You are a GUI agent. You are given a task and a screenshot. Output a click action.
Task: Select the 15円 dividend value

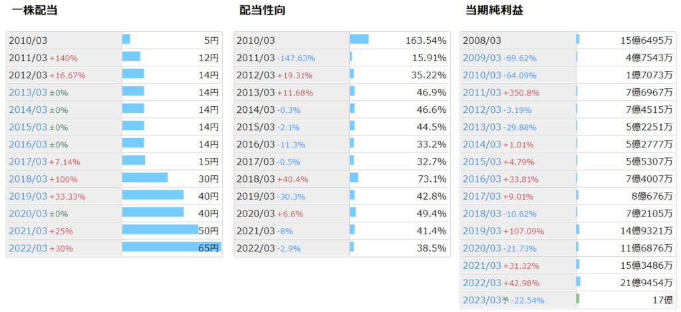tap(209, 162)
